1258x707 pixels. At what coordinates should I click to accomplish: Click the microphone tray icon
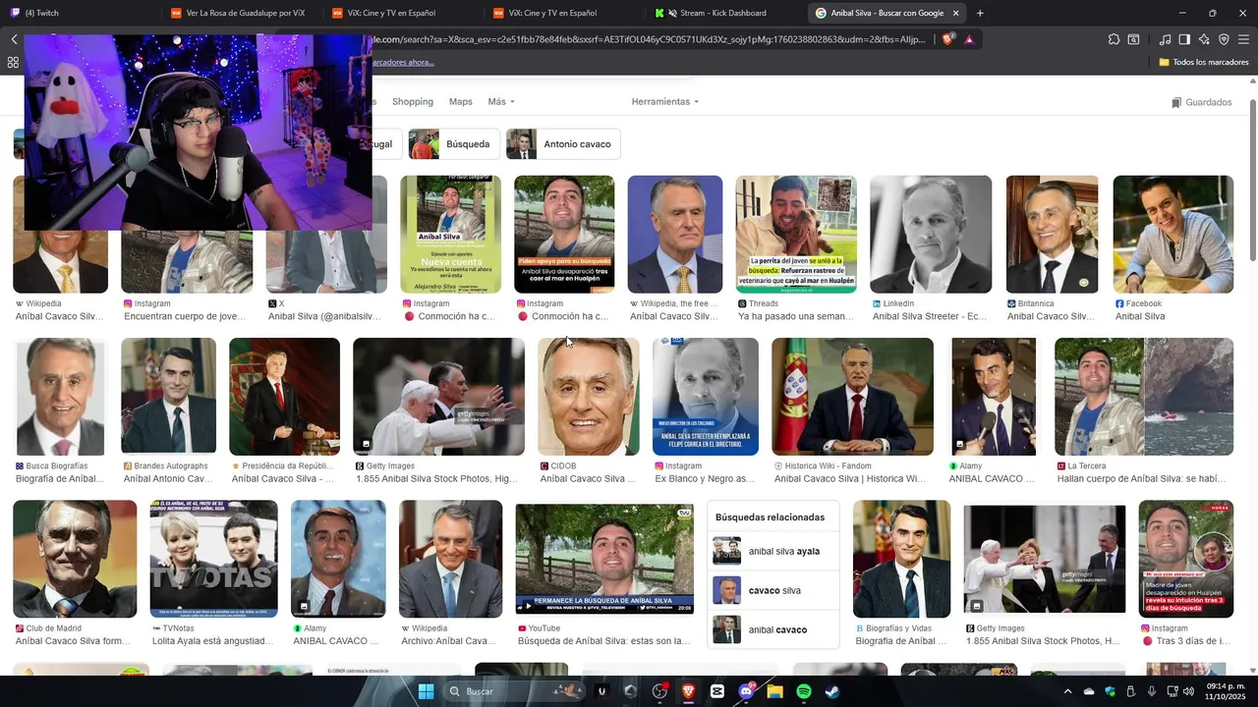click(x=1151, y=691)
